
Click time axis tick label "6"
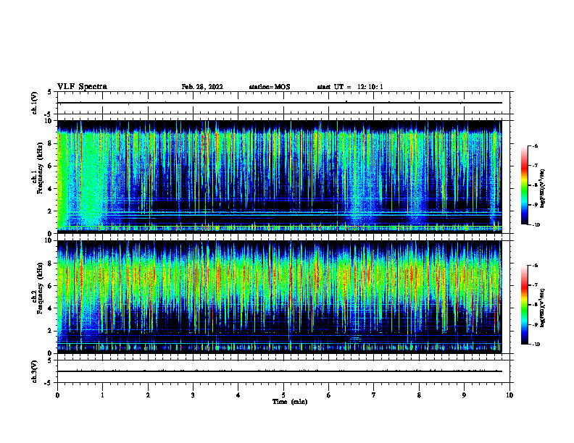tap(329, 395)
